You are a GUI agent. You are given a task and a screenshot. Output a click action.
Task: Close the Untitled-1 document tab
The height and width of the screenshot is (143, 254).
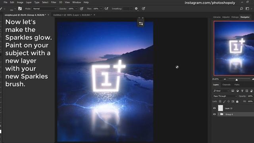click(x=94, y=15)
